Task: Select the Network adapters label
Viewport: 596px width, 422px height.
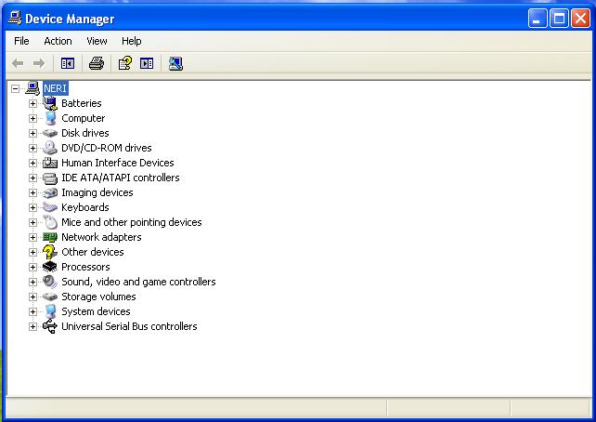Action: coord(101,237)
